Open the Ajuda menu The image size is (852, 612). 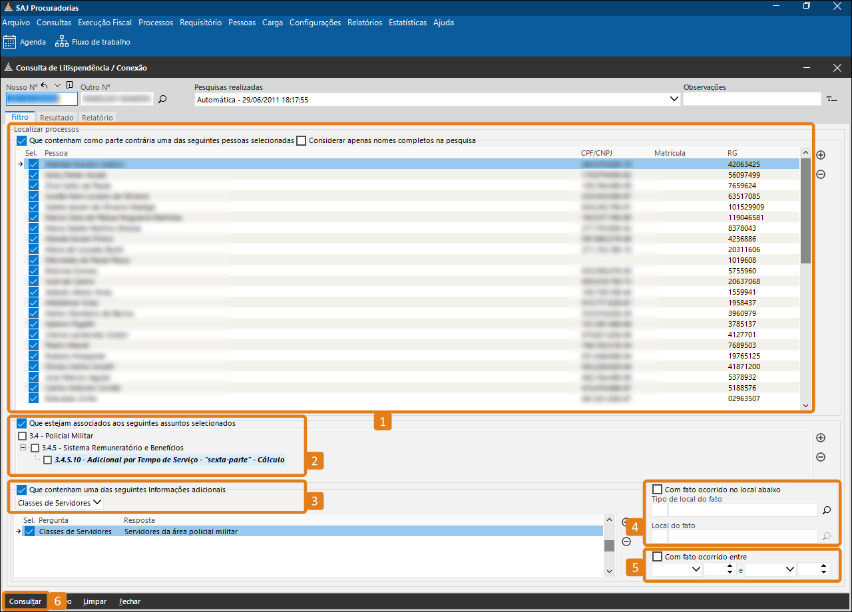443,23
